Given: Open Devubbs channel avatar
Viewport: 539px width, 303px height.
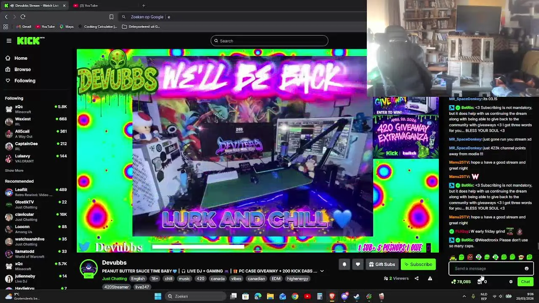Looking at the screenshot, I should [88, 269].
